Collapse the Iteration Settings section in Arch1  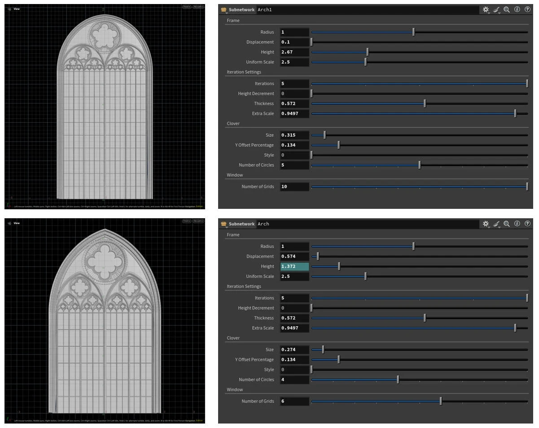tap(244, 72)
